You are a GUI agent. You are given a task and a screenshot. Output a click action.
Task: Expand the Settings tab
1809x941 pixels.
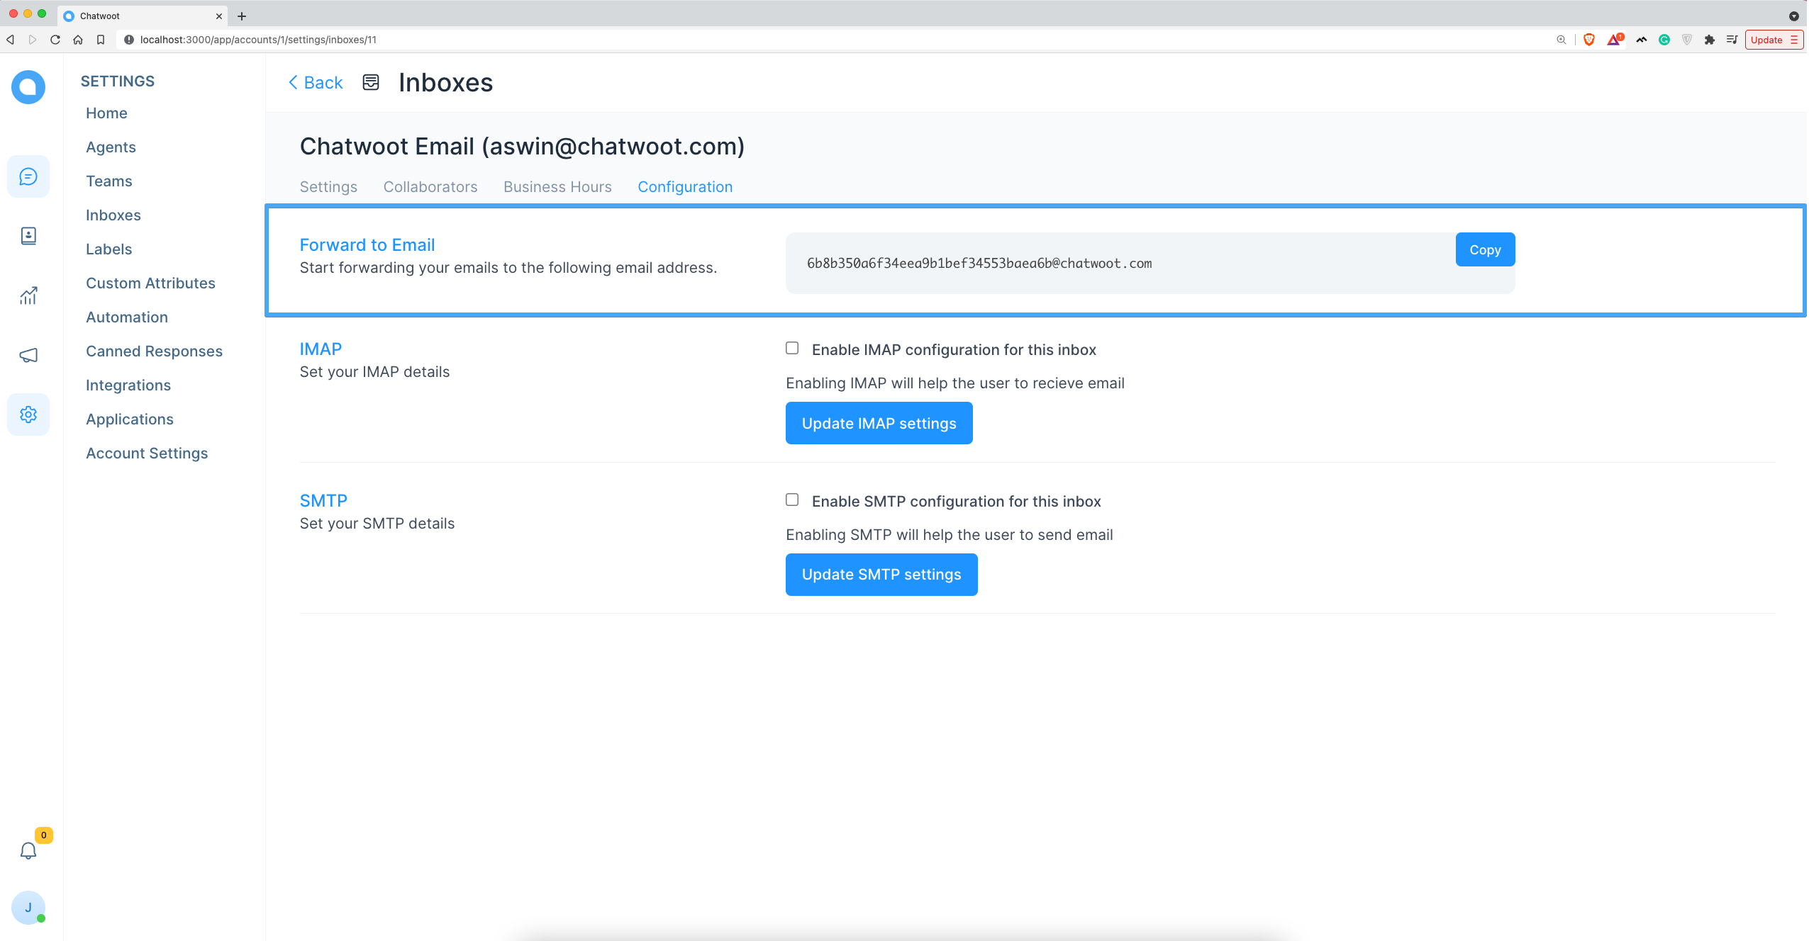click(329, 186)
